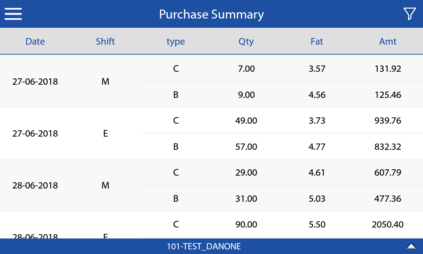Tap the 28-06-2018 M shift date
The image size is (423, 254).
[x=35, y=185]
